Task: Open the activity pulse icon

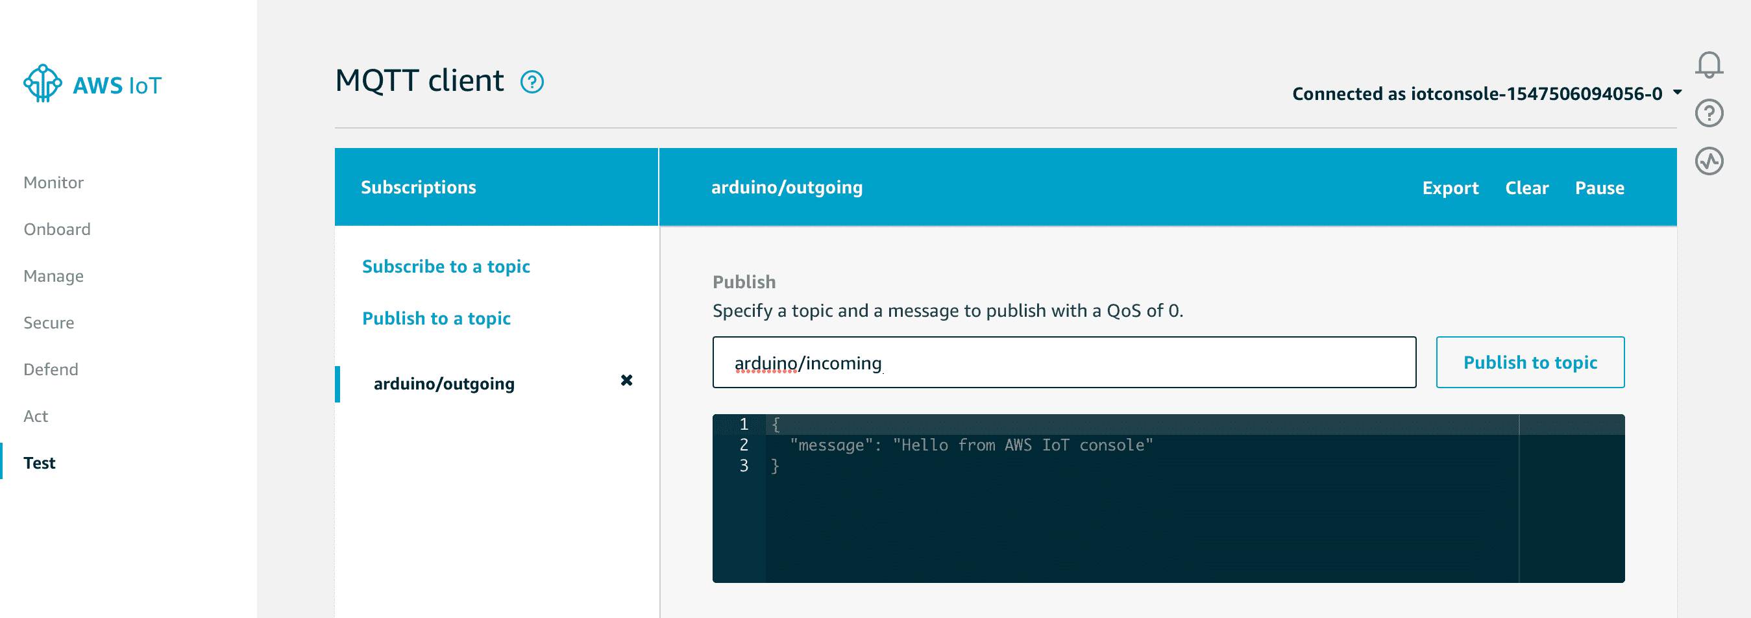Action: [1708, 161]
